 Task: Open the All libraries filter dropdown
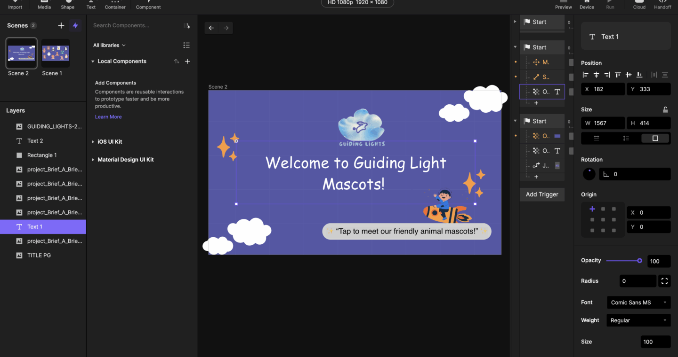point(109,45)
